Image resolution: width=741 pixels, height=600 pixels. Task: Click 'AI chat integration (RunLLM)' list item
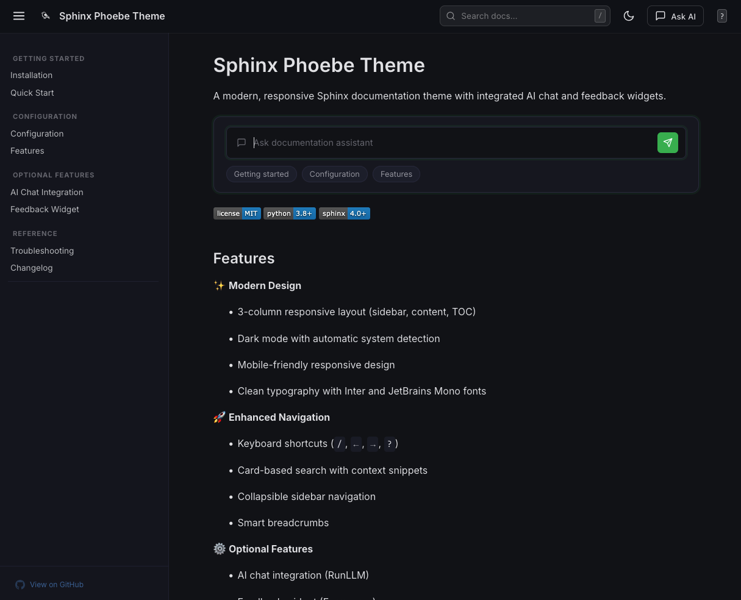303,575
